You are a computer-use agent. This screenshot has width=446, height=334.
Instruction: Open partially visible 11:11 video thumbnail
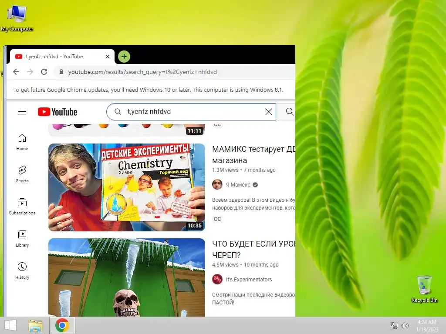pyautogui.click(x=127, y=130)
